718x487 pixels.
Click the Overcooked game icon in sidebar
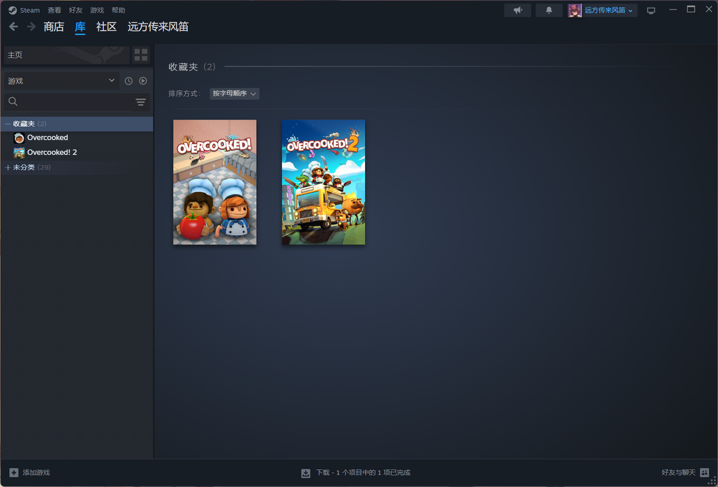coord(19,138)
